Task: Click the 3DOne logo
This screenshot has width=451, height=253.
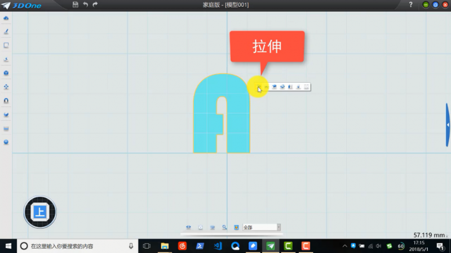Action: tap(21, 5)
